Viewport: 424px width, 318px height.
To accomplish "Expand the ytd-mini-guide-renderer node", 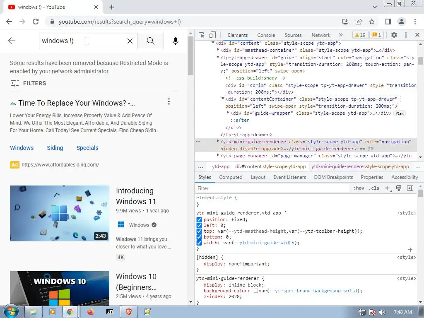I will coord(218,141).
